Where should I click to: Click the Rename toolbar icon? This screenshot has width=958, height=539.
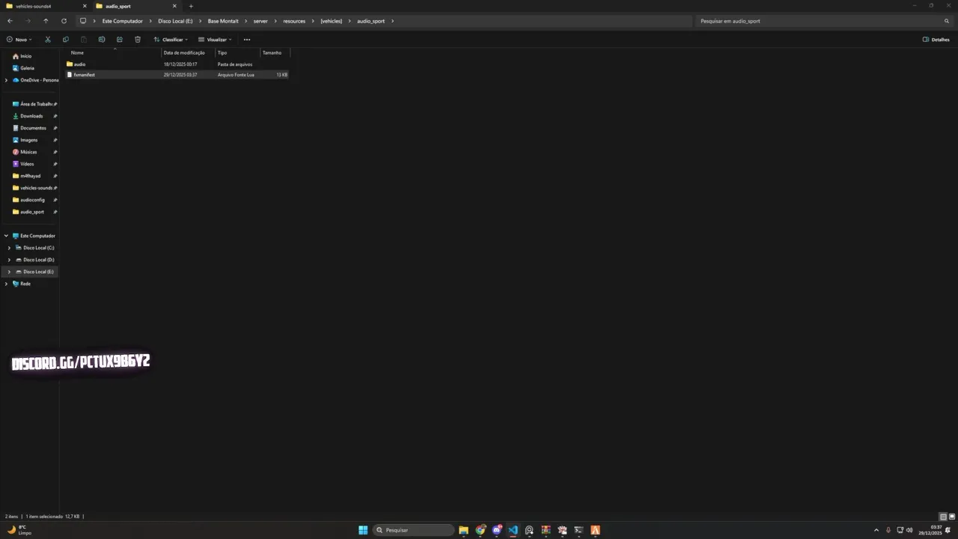(x=101, y=40)
